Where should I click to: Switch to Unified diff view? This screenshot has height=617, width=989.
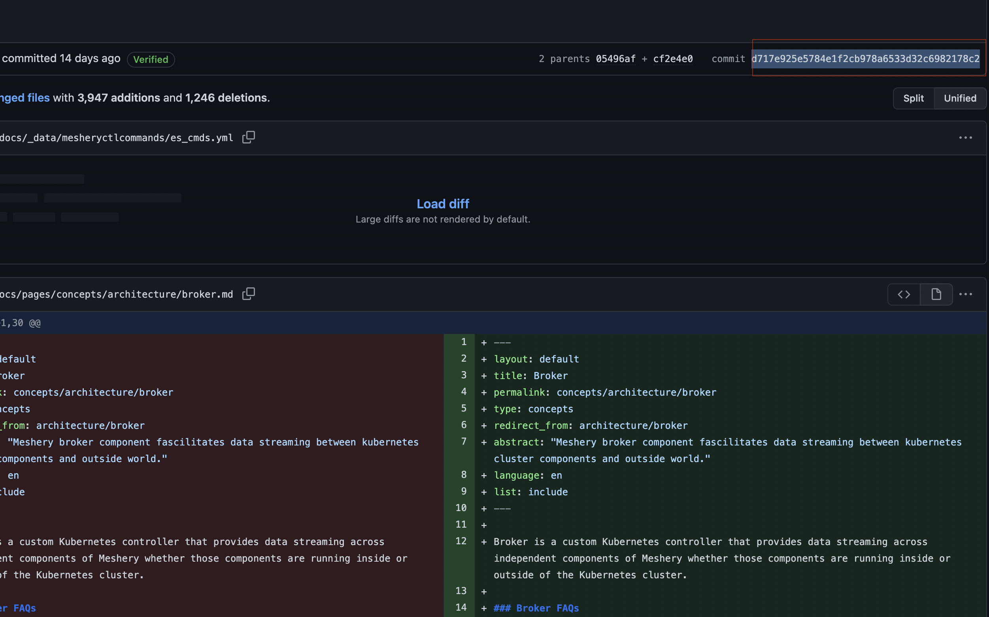pos(960,98)
